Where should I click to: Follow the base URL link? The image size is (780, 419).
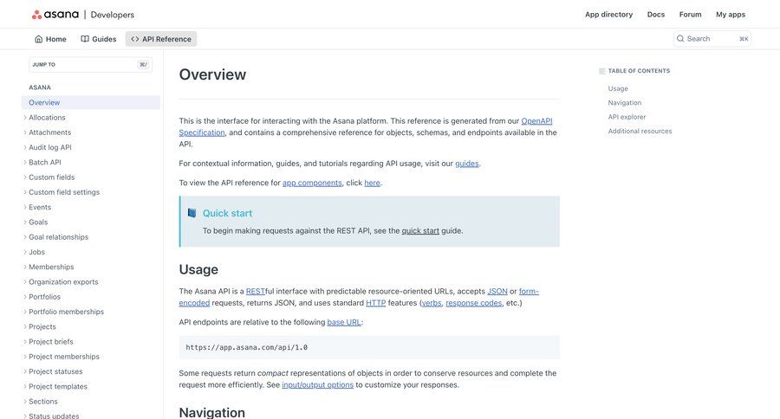pyautogui.click(x=344, y=322)
